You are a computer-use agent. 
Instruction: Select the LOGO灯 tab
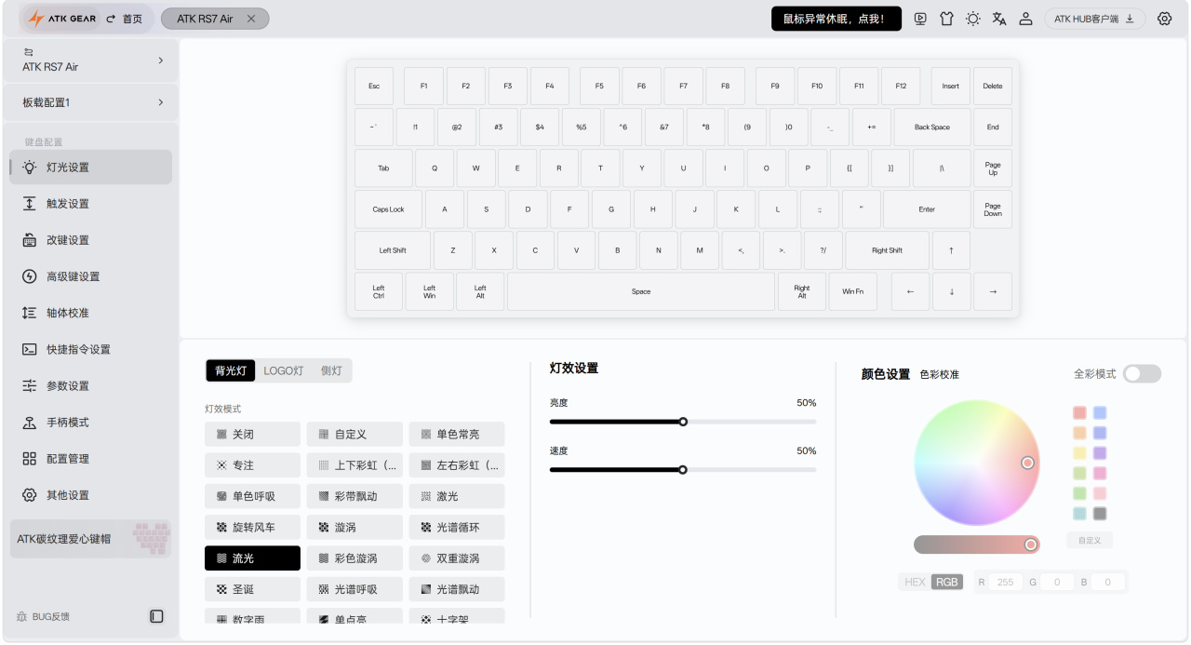[284, 370]
